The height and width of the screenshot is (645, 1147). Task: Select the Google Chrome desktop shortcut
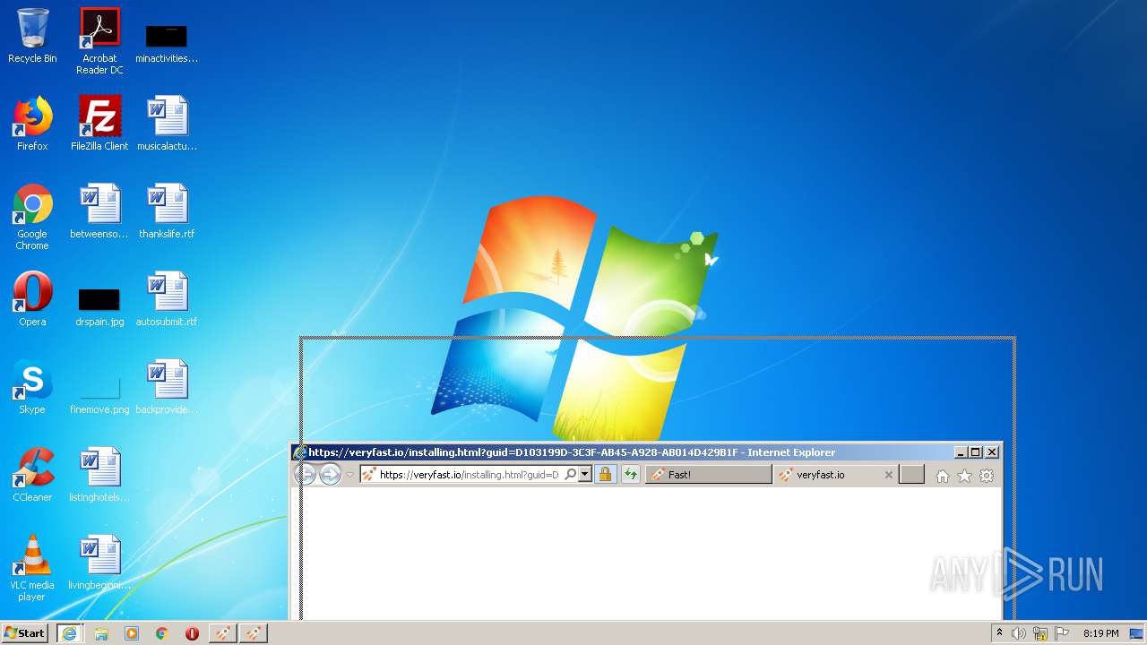pyautogui.click(x=32, y=217)
